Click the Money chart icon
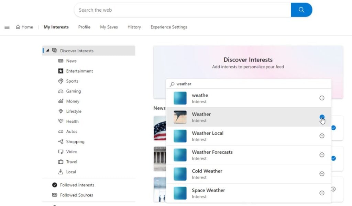Viewport: 352px width, 206px height. point(60,101)
